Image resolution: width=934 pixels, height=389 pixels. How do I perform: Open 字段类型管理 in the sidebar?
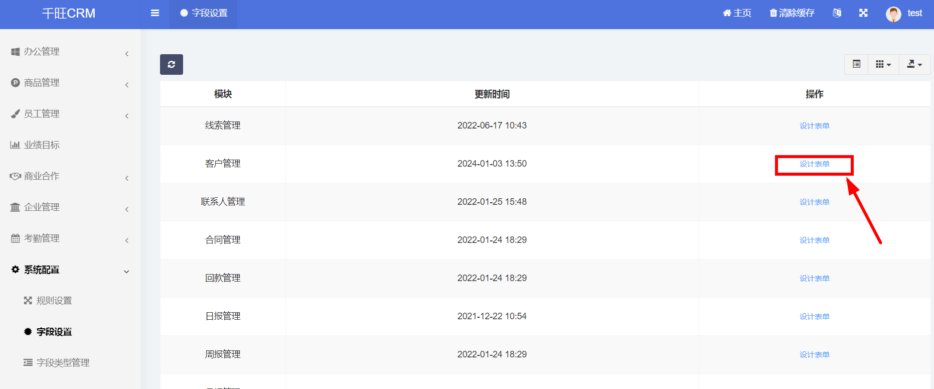tap(70, 363)
